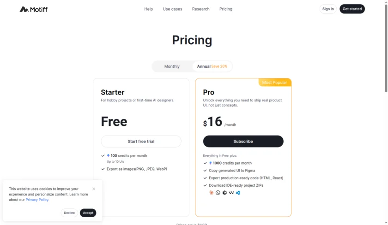Click the lightning icon beside 1000 credits
This screenshot has width=388, height=225.
coord(211,163)
